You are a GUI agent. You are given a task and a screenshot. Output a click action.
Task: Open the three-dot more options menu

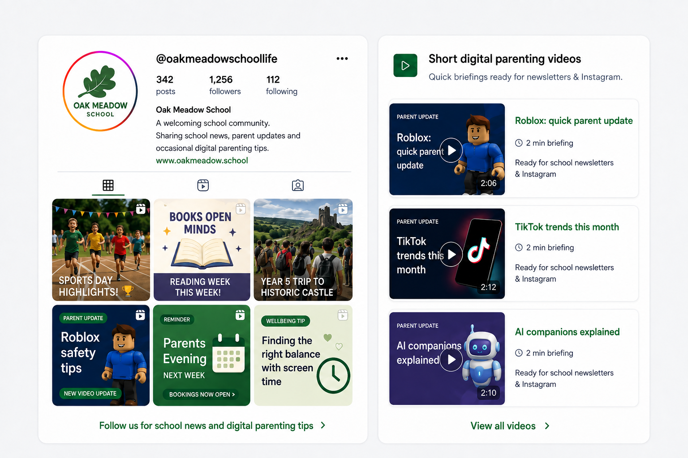pos(342,59)
